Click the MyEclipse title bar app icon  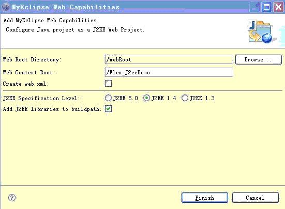tap(6, 7)
